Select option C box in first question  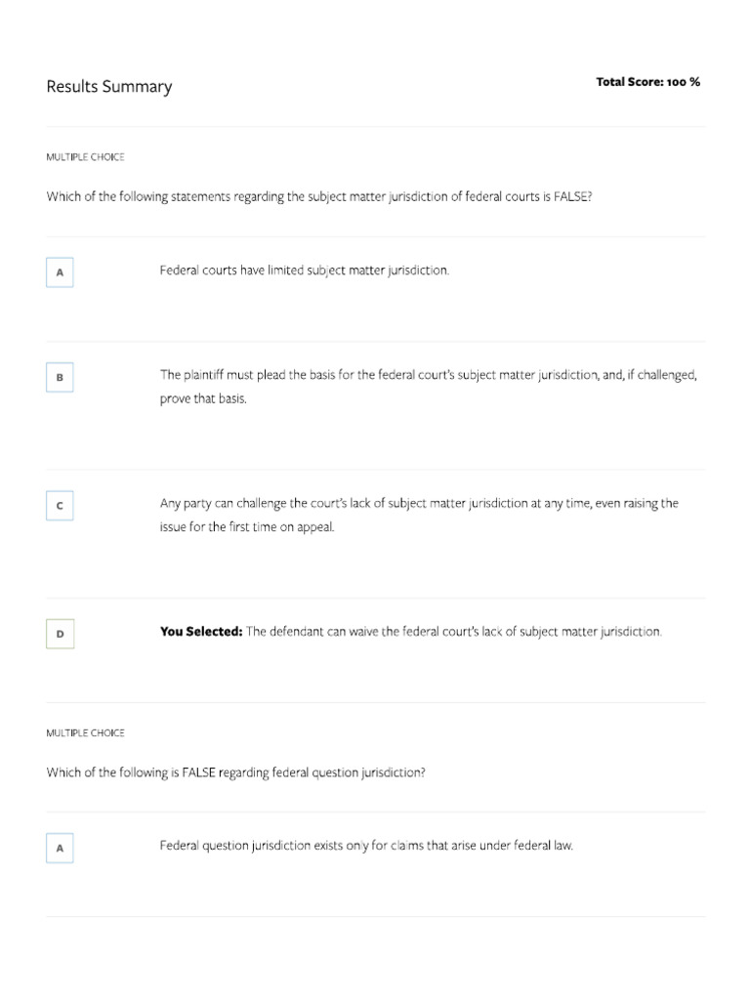(60, 506)
